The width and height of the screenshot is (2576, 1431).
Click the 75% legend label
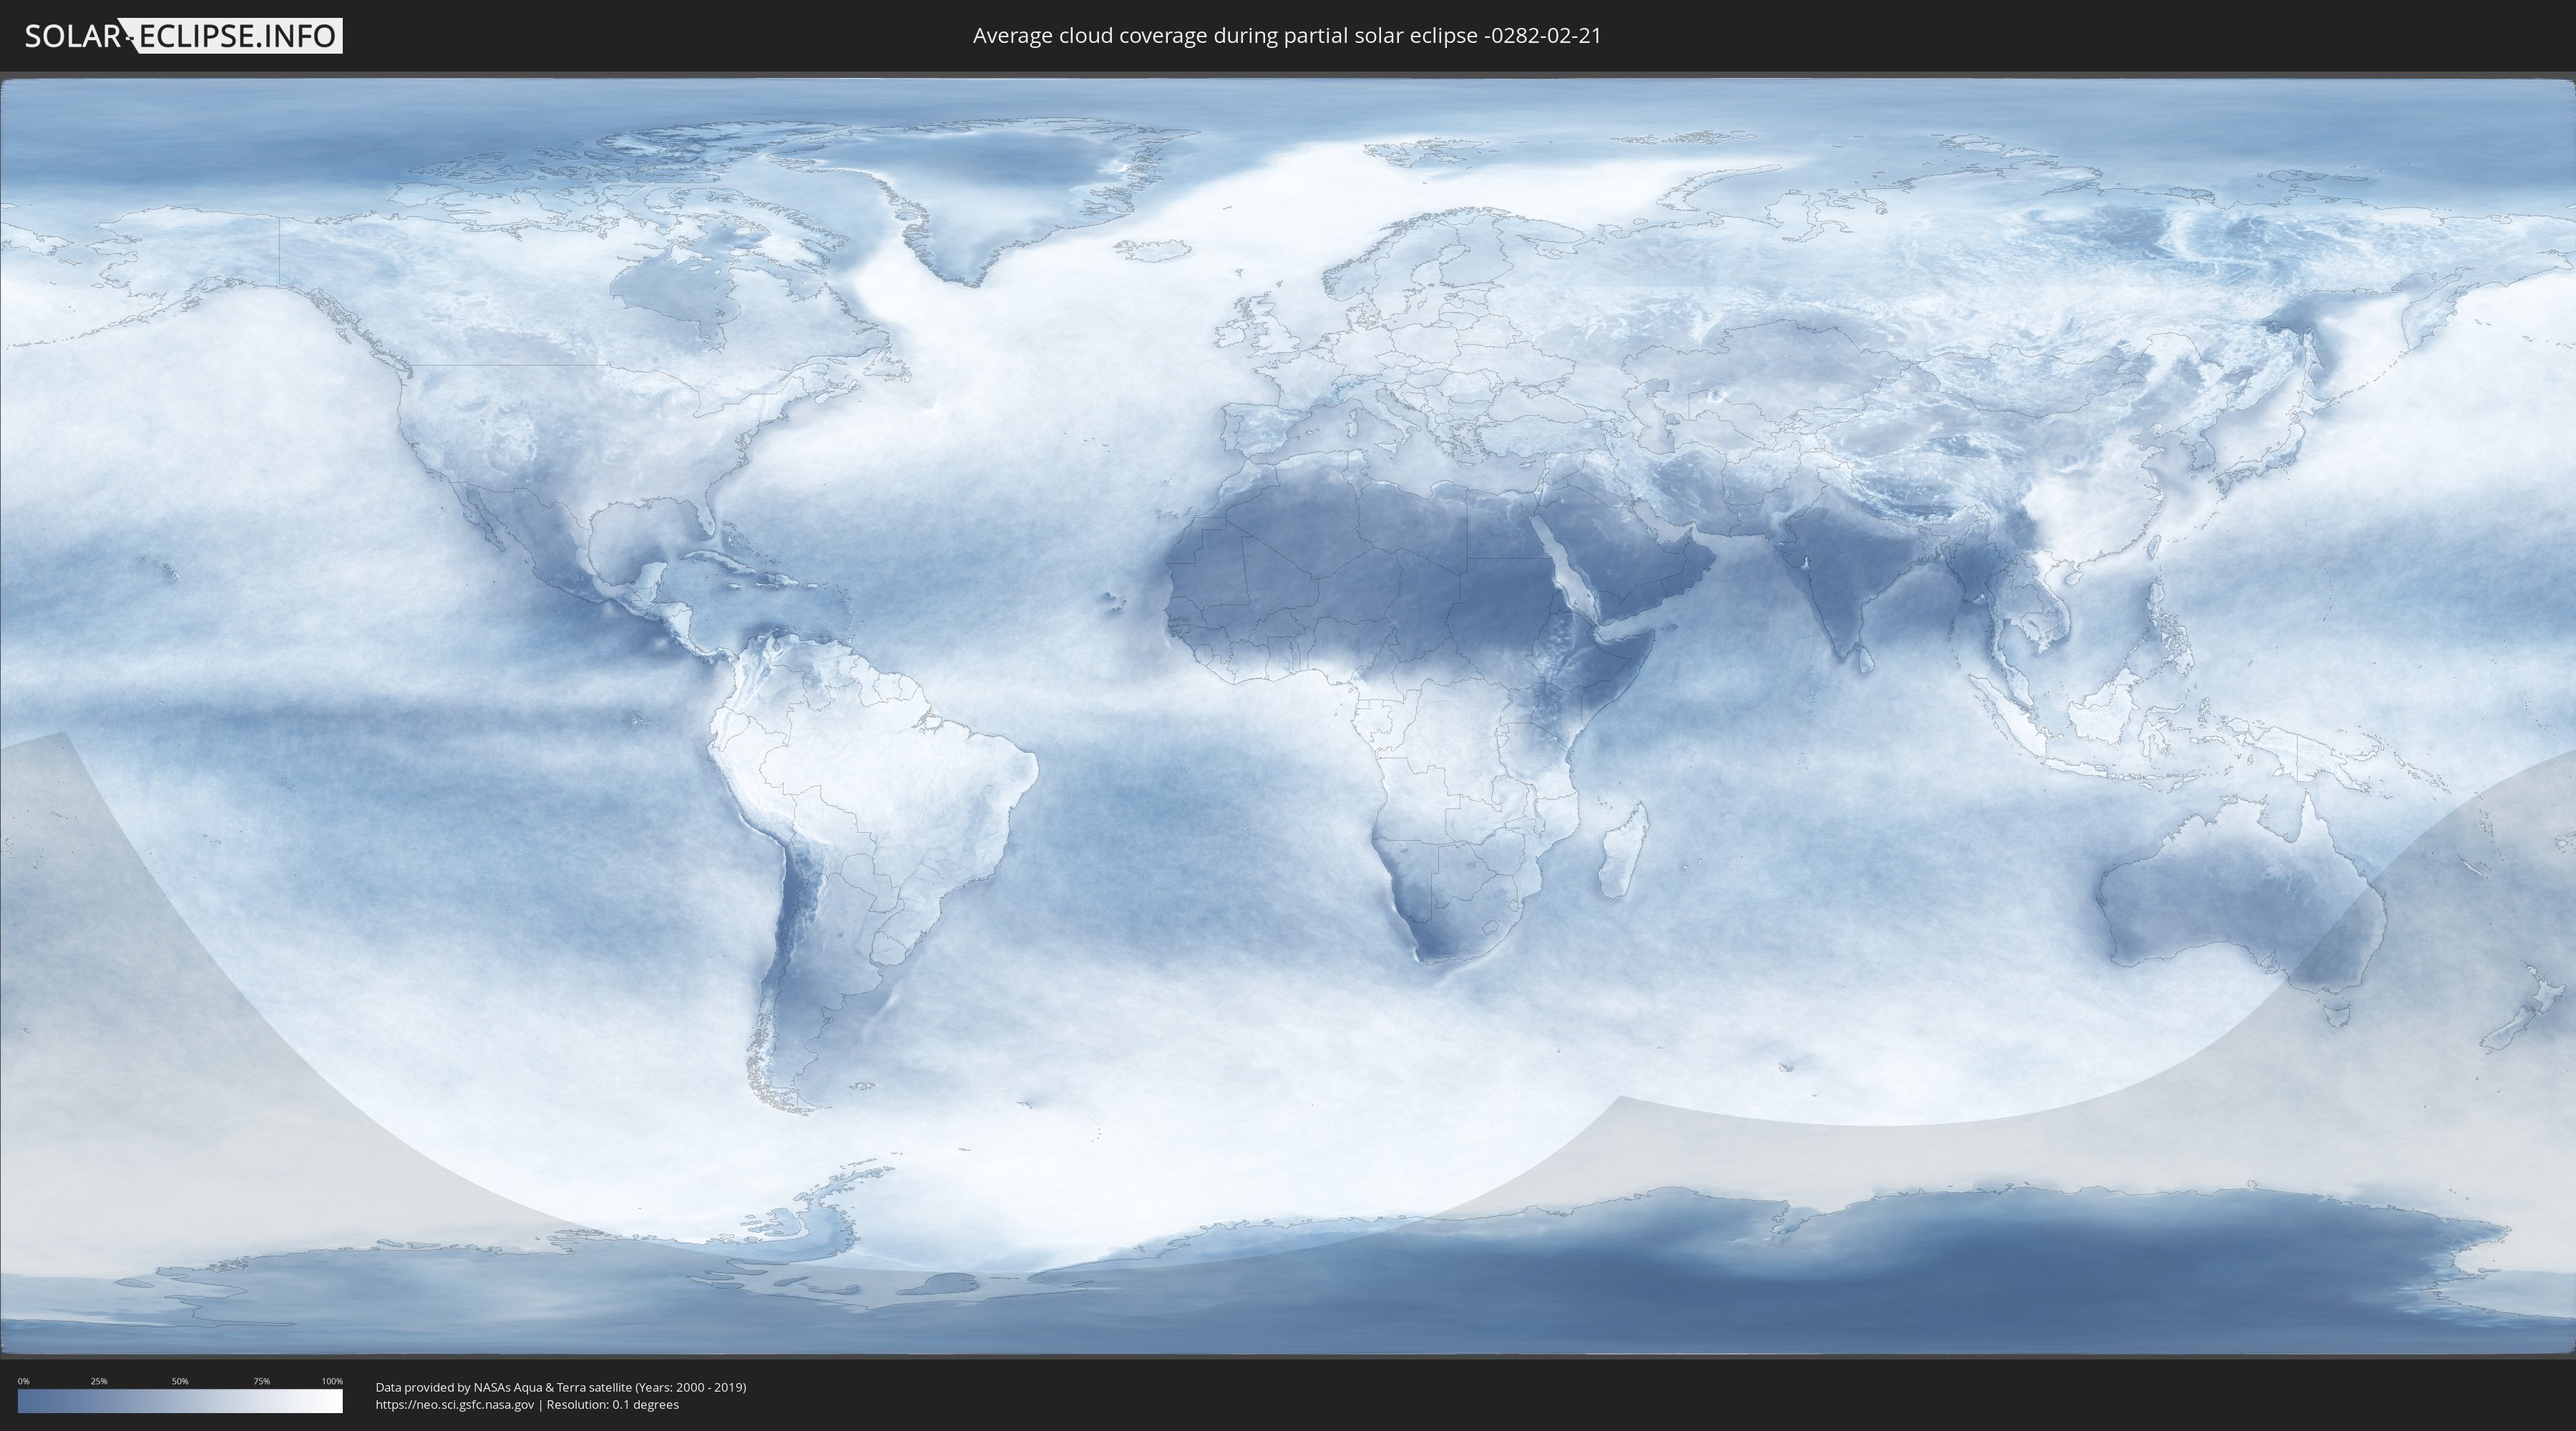[261, 1381]
